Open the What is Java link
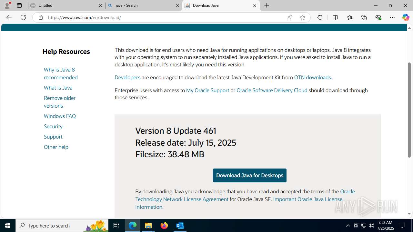 58,88
